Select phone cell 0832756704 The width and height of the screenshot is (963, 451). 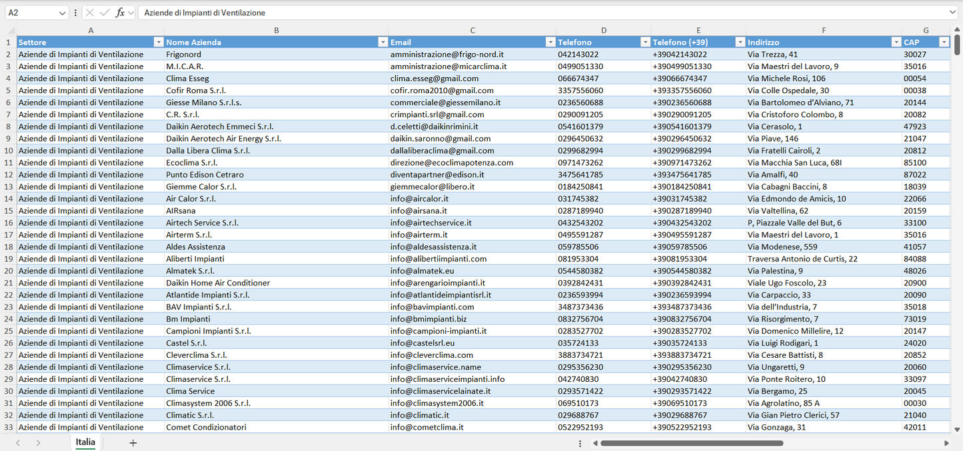tap(604, 319)
